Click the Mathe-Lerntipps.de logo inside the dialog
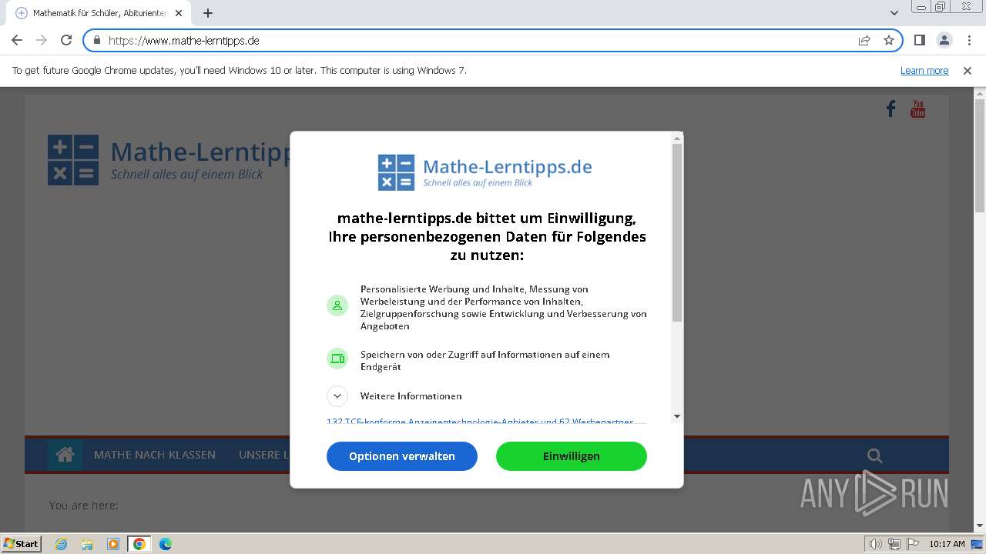Screen dimensions: 986x554 (485, 172)
